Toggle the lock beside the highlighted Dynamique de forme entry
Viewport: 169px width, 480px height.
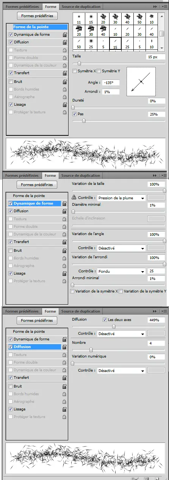pyautogui.click(x=65, y=203)
